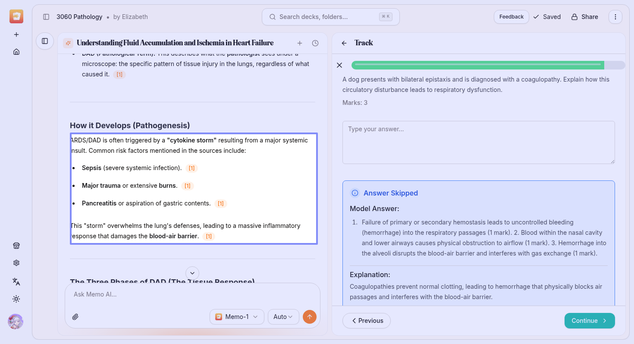Open chat history clock icon

(315, 43)
